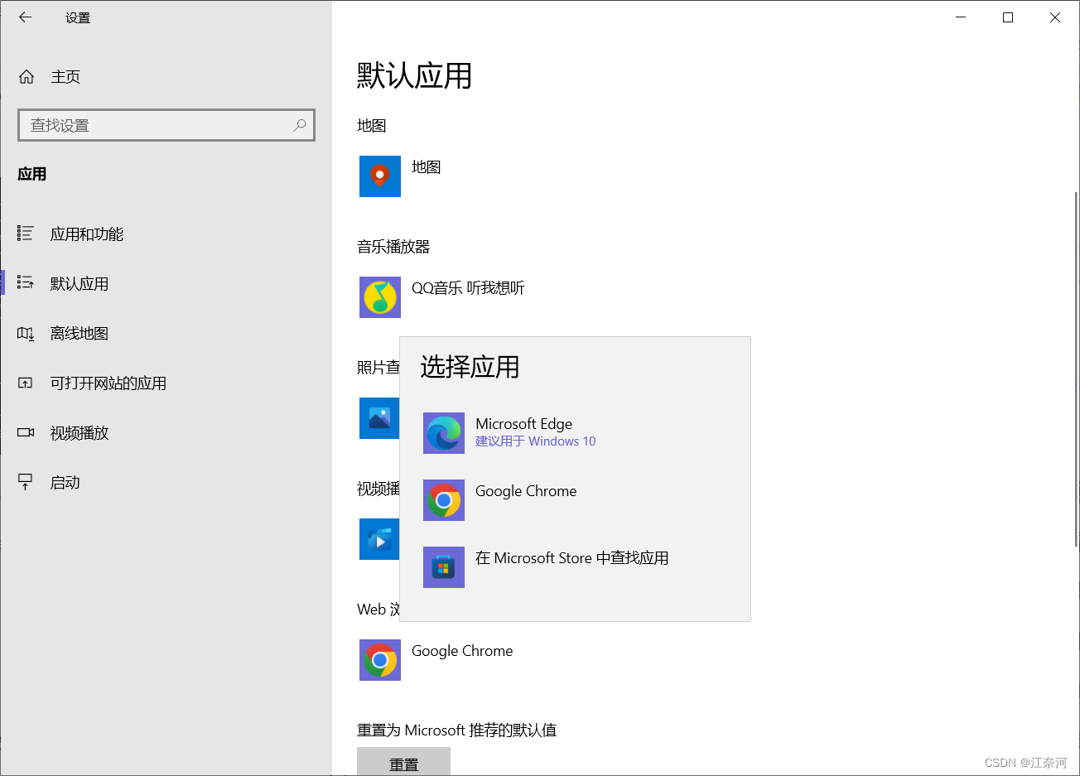The image size is (1080, 776).
Task: Go back with the arrow icon
Action: (26, 17)
